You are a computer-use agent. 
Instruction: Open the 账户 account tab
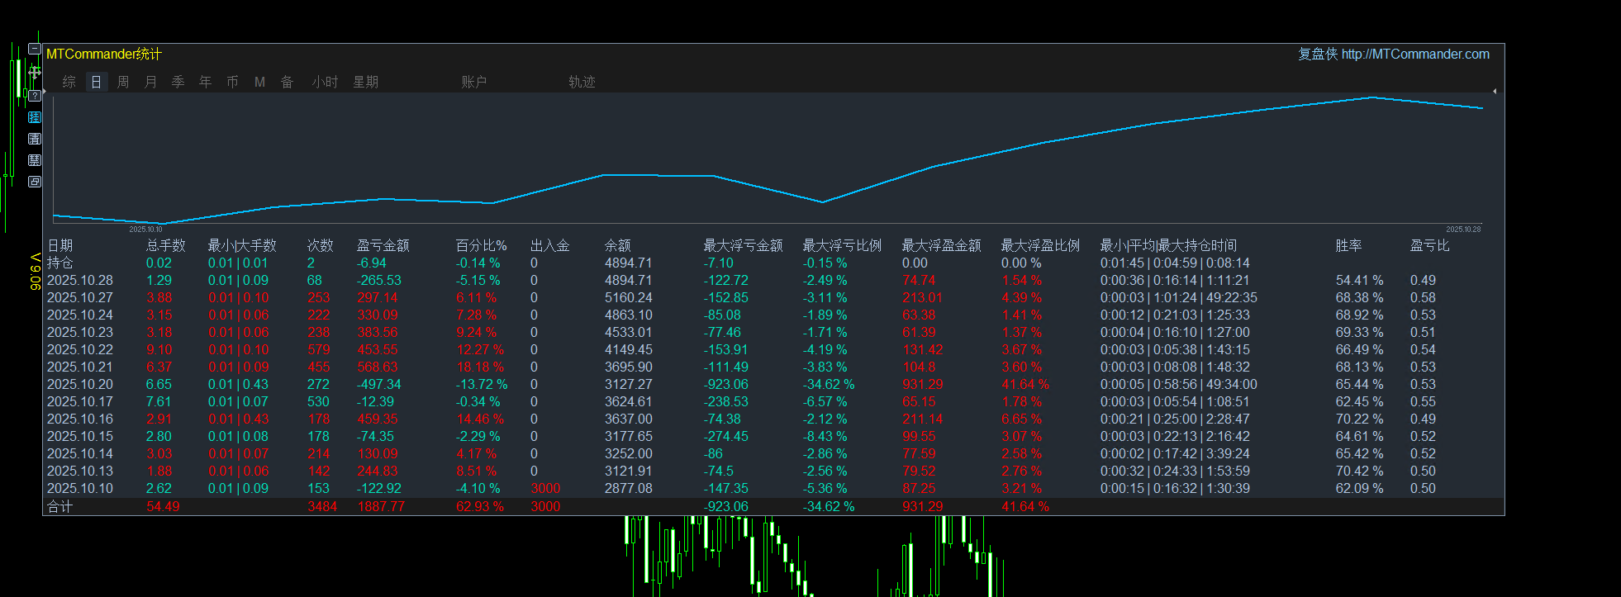click(x=474, y=82)
